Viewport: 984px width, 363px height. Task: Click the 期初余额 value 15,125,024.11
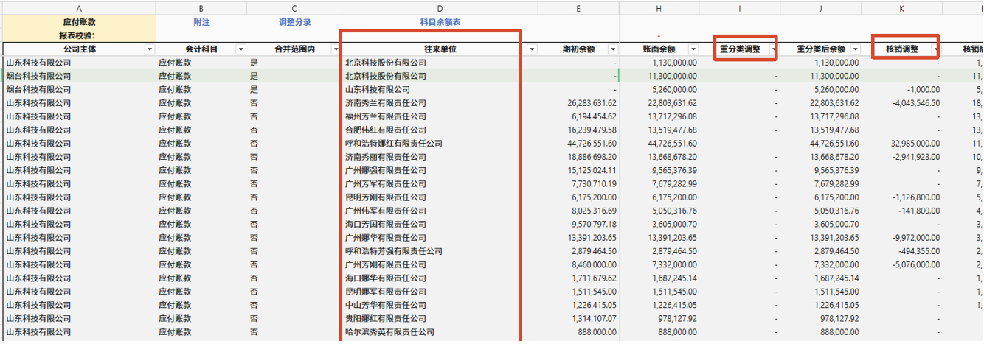[592, 170]
